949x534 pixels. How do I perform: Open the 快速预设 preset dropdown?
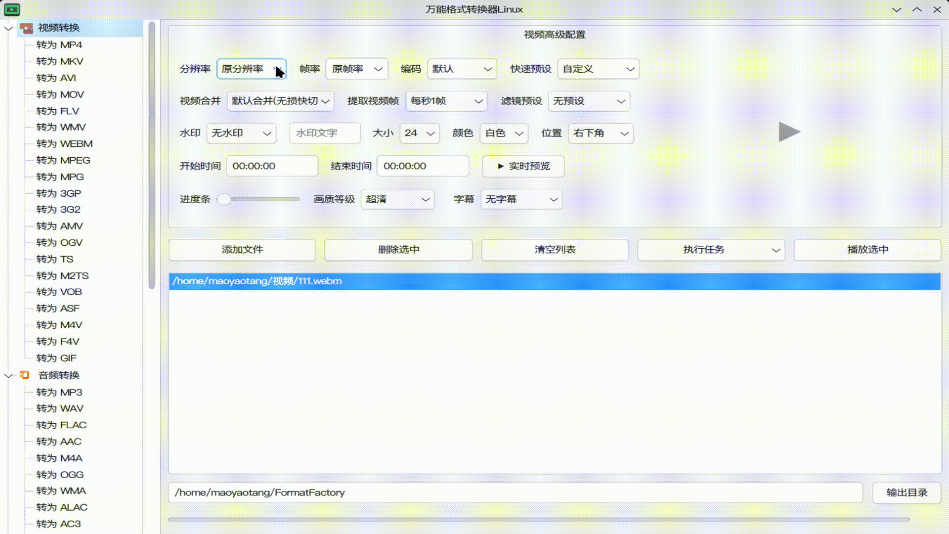coord(598,69)
